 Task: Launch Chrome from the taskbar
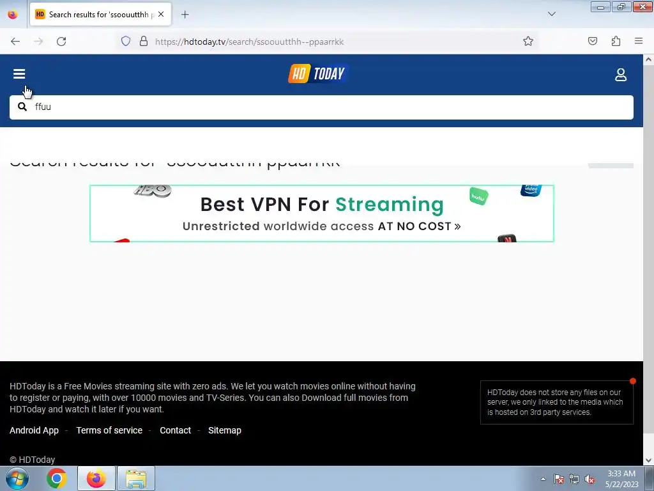(57, 478)
